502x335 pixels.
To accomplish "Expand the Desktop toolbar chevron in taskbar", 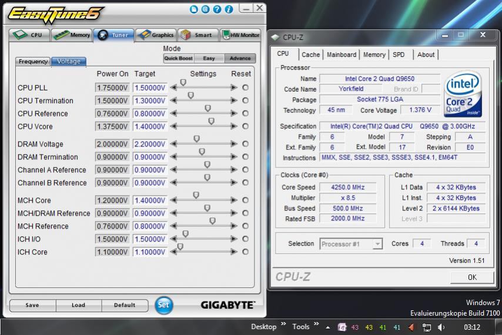I will 283,324.
